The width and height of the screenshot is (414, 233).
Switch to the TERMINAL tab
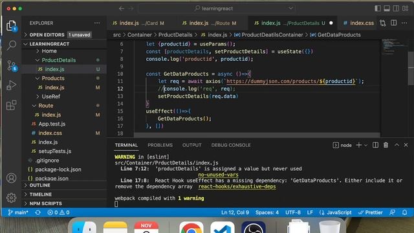pyautogui.click(x=126, y=145)
